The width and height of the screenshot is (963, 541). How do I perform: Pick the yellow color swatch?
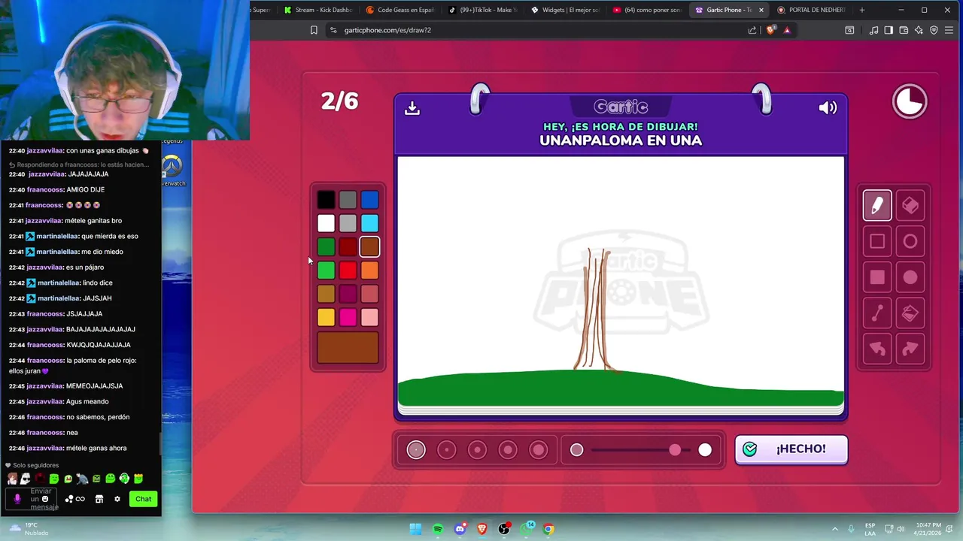[x=326, y=317]
